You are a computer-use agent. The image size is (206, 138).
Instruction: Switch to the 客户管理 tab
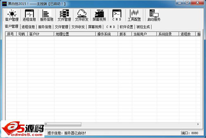(x=11, y=27)
